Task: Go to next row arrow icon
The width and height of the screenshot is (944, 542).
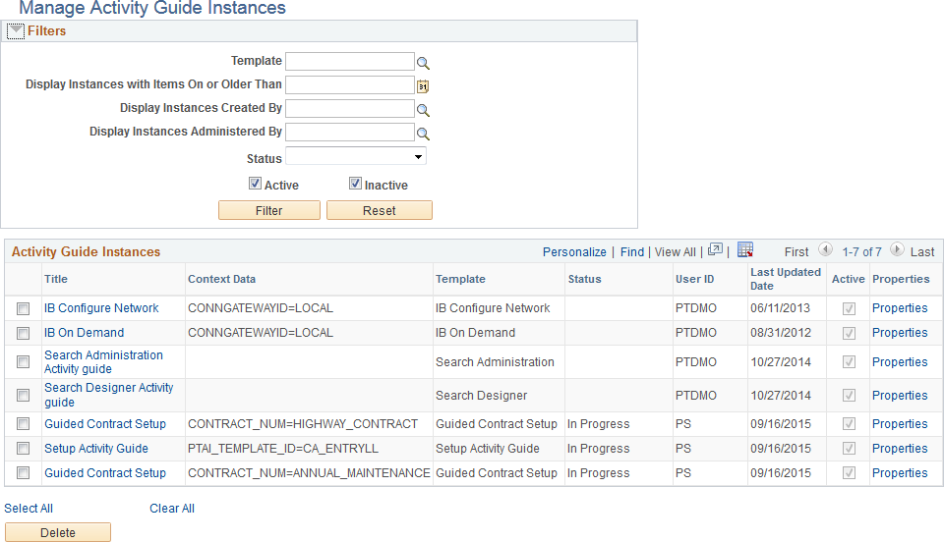Action: [899, 251]
